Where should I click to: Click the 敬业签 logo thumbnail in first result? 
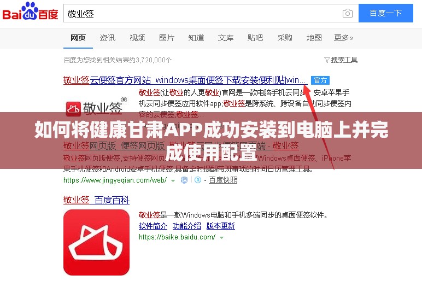pos(96,107)
